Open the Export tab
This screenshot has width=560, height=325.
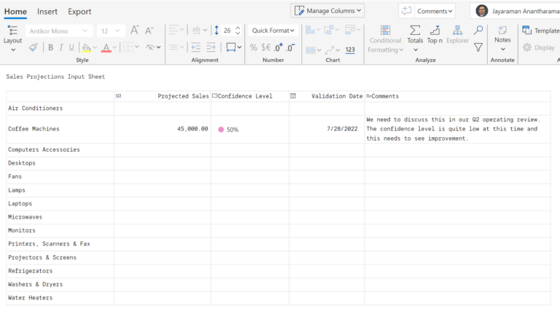click(79, 12)
